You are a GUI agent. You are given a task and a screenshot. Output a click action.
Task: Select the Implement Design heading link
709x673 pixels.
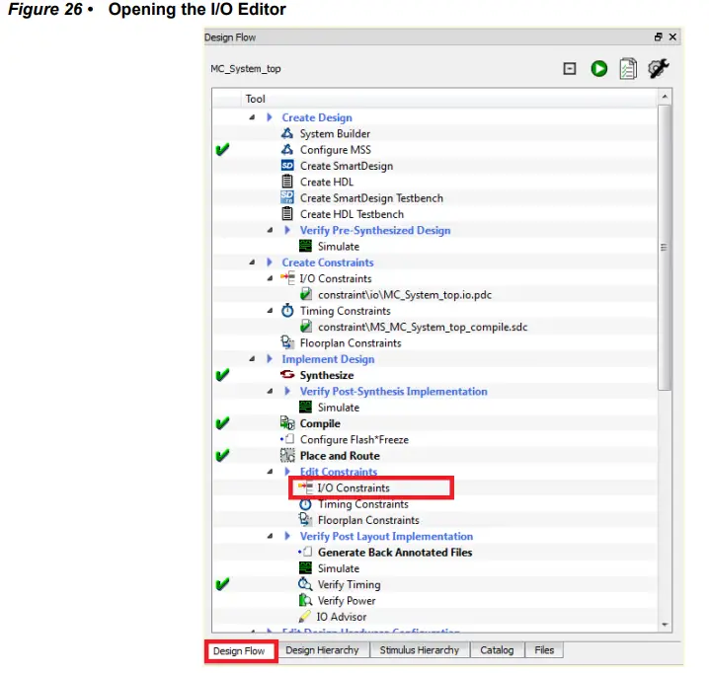(x=328, y=359)
